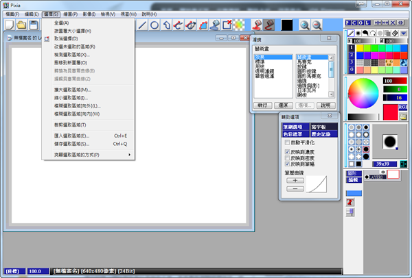Click the New document icon

(x=10, y=25)
